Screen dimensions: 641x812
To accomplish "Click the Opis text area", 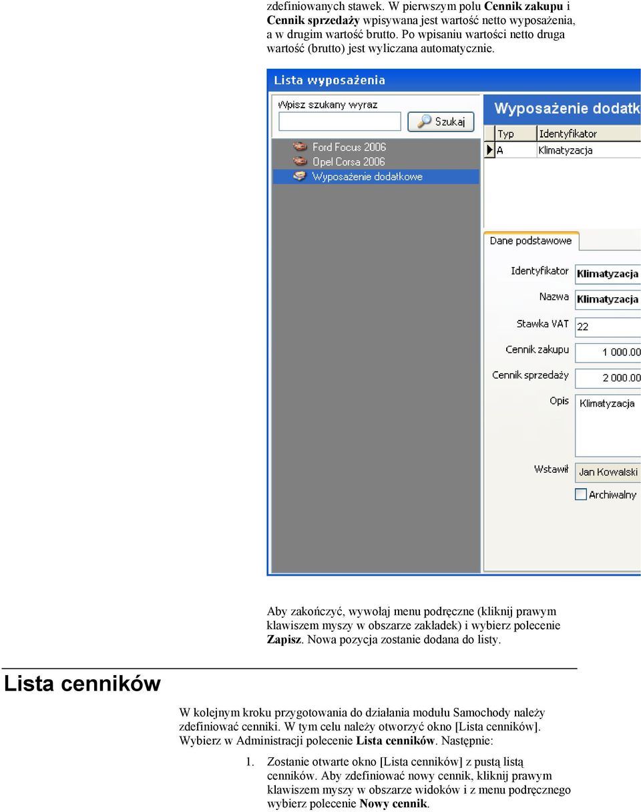I will tap(608, 426).
